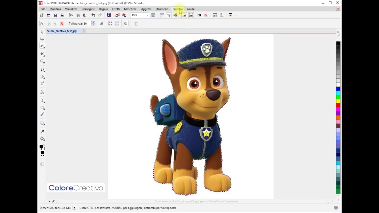Click the Tolleranza value field
Viewport: 379px width, 213px height.
pos(87,24)
